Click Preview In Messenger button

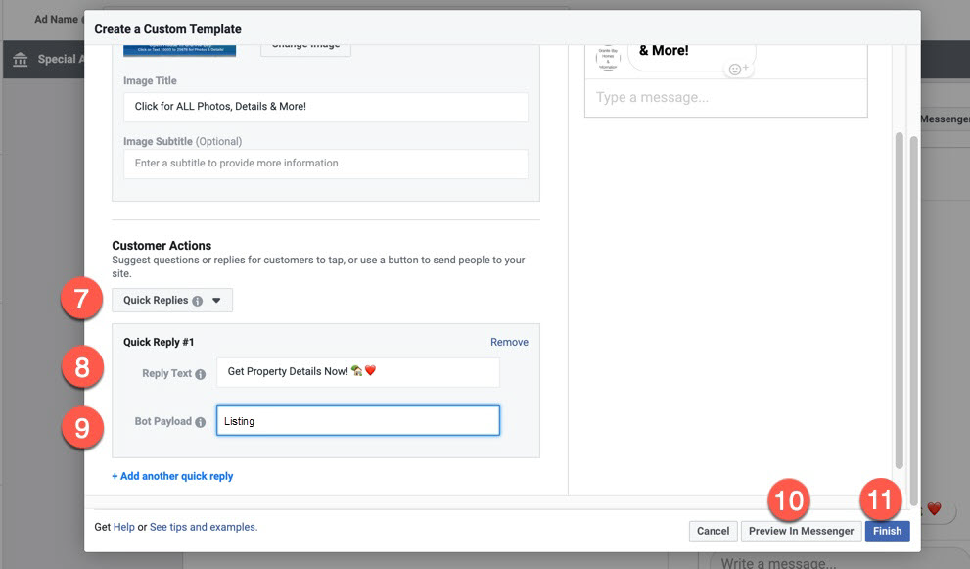tap(801, 531)
